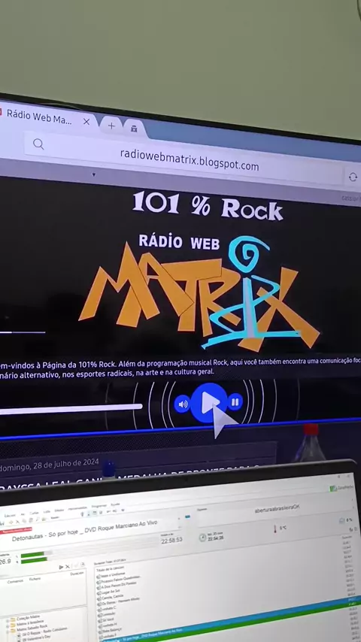This screenshot has height=642, width=361.
Task: Click the search magnifier in the address bar
Action: click(38, 144)
